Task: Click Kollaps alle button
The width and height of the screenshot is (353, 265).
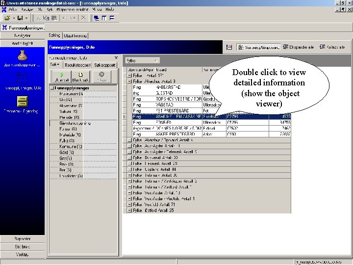Action: [332, 47]
